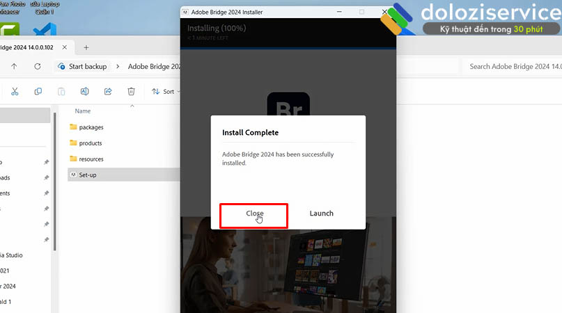The height and width of the screenshot is (313, 562).
Task: Click the Share icon in Explorer toolbar
Action: click(108, 91)
